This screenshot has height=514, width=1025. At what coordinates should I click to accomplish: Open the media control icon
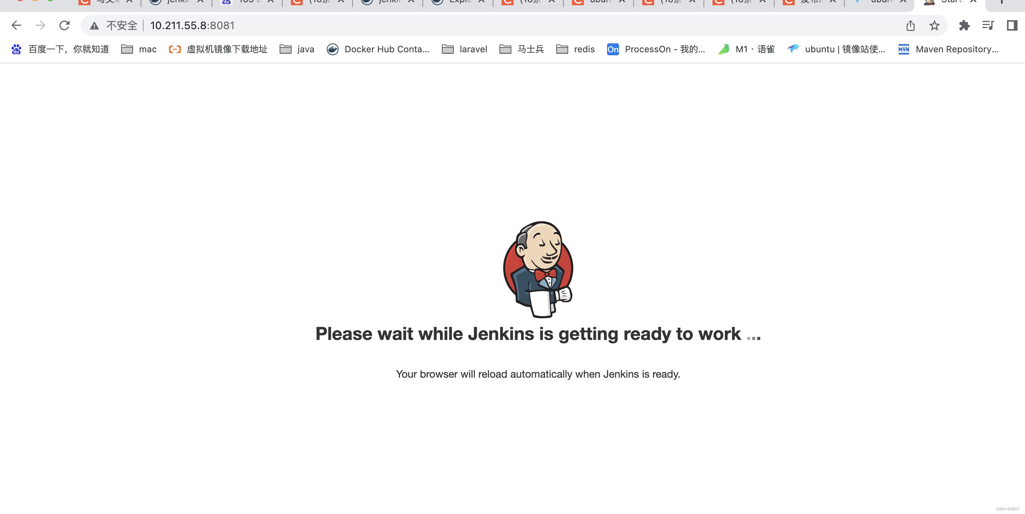tap(988, 26)
